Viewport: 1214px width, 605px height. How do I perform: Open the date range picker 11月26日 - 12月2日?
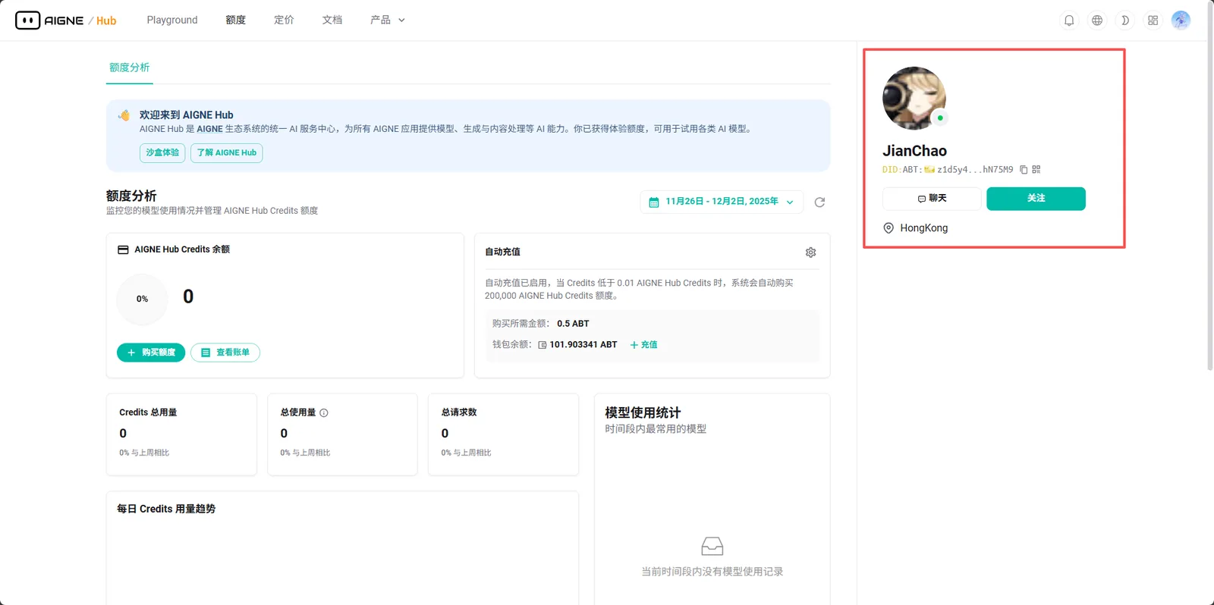tap(722, 202)
